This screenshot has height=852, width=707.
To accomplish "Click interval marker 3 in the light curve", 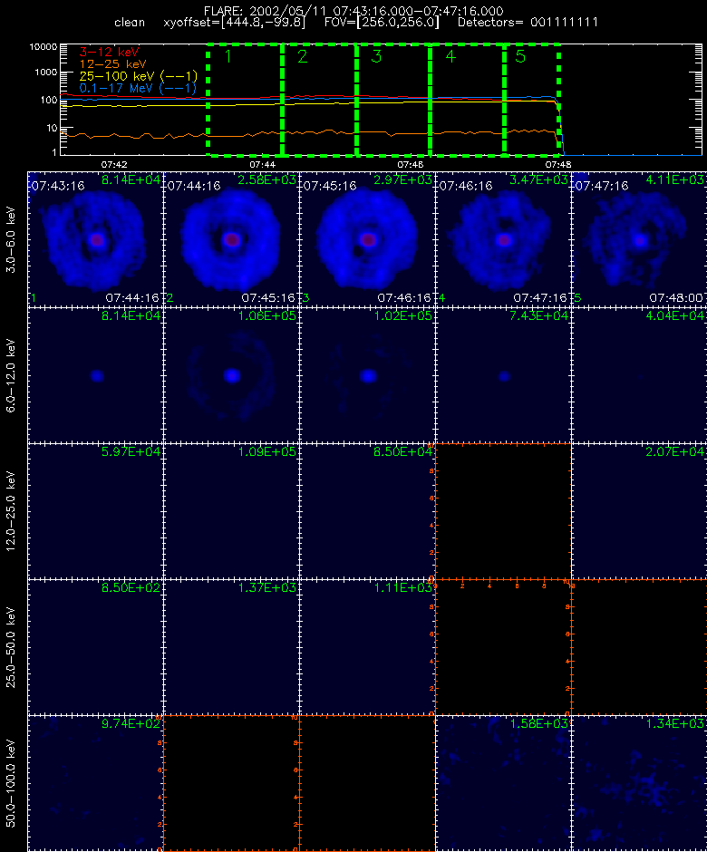I will 376,56.
